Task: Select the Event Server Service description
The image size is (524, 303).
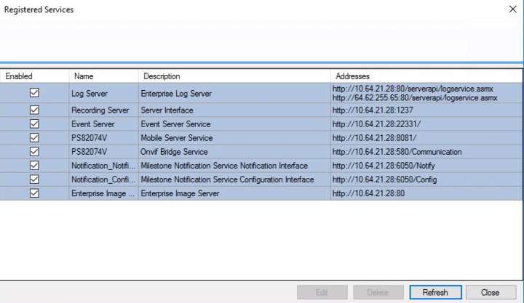Action: (x=175, y=124)
